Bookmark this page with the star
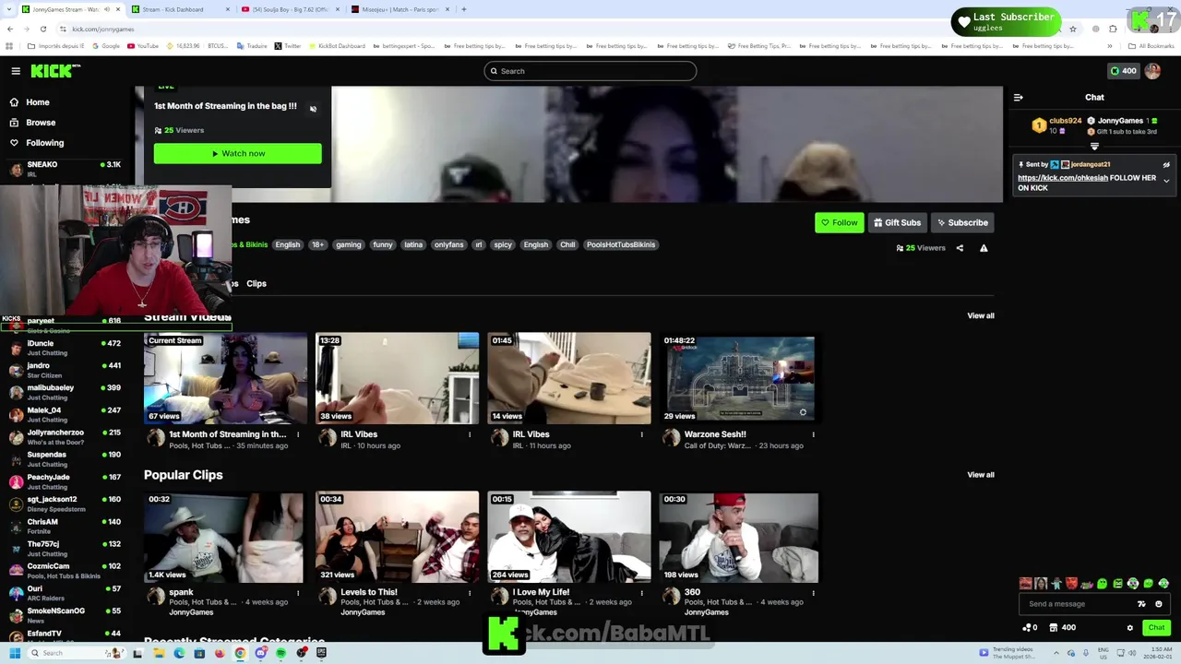Viewport: 1181px width, 664px height. [1072, 29]
